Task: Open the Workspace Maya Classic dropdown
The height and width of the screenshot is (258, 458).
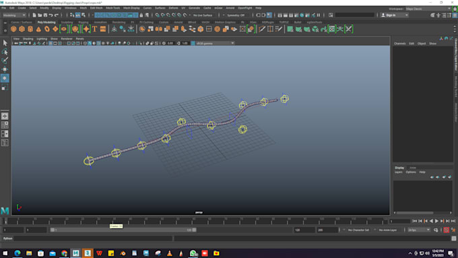Action: pyautogui.click(x=428, y=9)
